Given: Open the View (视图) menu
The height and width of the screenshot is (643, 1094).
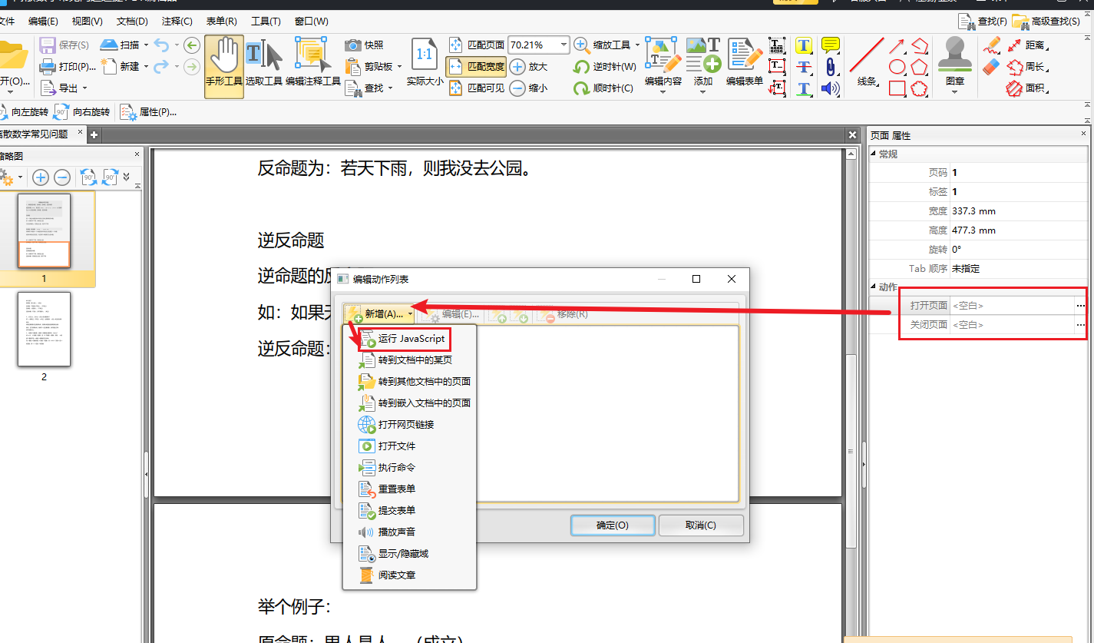Looking at the screenshot, I should [x=87, y=22].
